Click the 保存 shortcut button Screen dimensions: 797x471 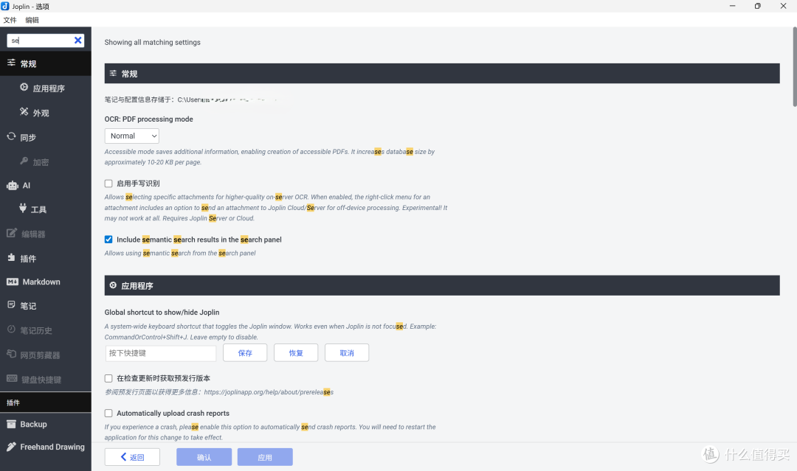(245, 353)
